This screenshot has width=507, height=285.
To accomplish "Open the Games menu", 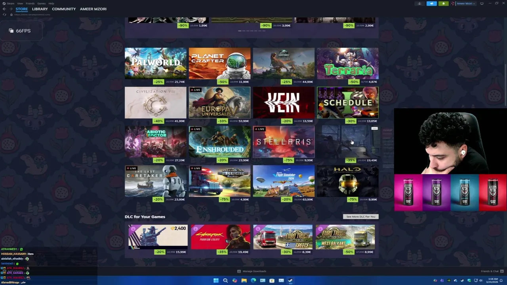I will coord(42,3).
